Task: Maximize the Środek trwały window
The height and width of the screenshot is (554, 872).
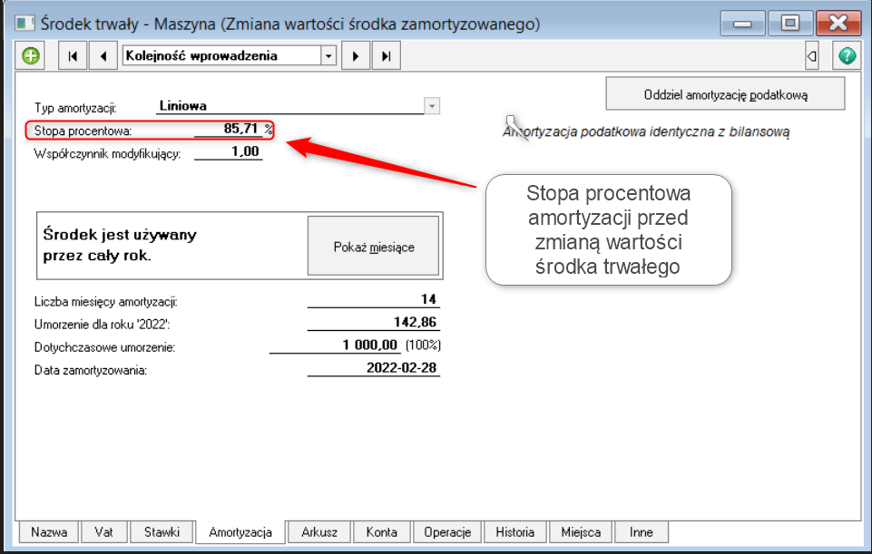Action: (790, 24)
